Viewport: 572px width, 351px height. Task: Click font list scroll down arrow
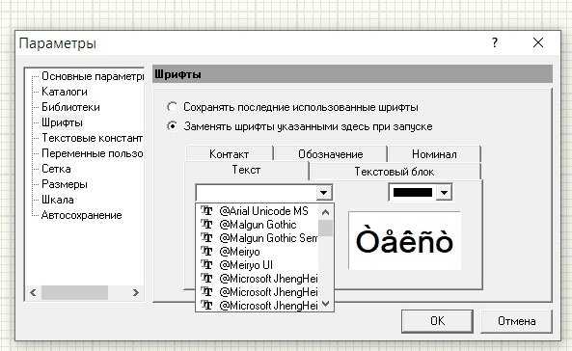[326, 304]
